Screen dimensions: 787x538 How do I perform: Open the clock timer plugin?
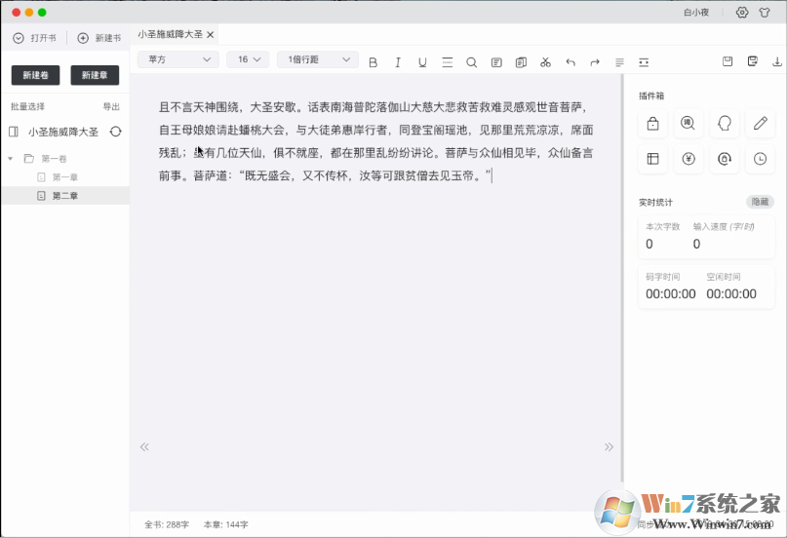click(x=760, y=159)
